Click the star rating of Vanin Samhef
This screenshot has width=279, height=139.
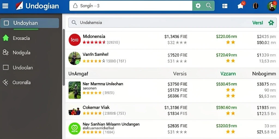click(94, 61)
